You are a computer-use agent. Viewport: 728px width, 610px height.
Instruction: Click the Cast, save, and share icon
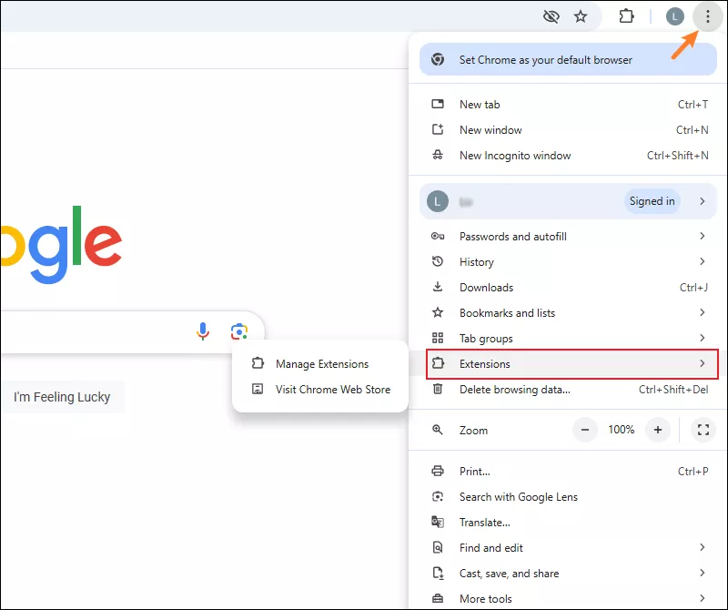pyautogui.click(x=438, y=573)
